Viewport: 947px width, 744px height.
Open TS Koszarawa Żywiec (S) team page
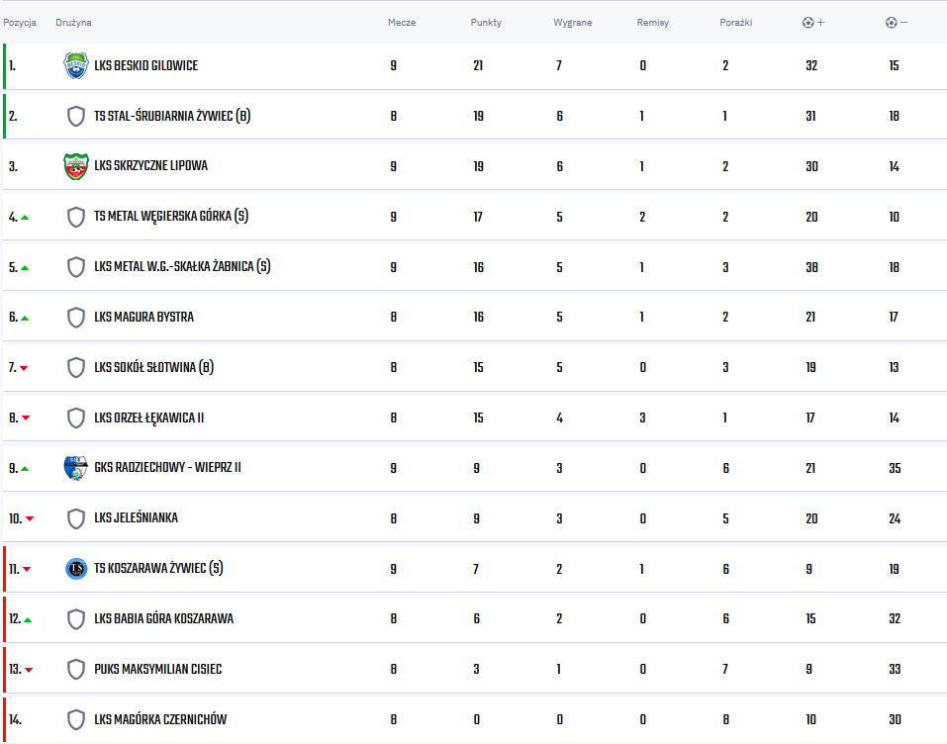[x=159, y=568]
